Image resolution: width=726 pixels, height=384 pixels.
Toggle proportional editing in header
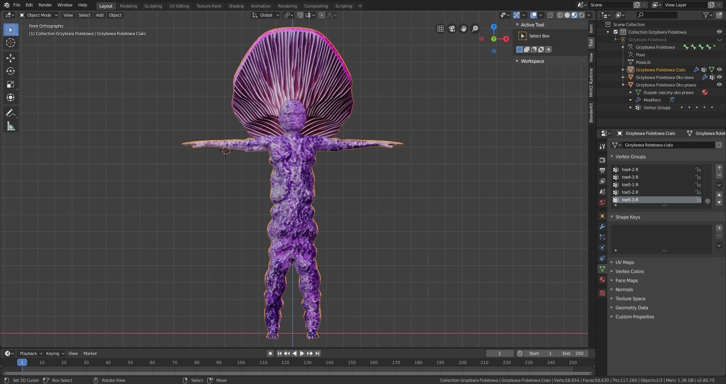tap(322, 15)
